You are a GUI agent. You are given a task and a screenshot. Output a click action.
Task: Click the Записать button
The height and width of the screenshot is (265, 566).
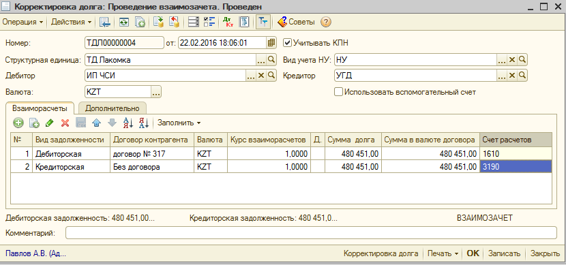[x=504, y=253]
